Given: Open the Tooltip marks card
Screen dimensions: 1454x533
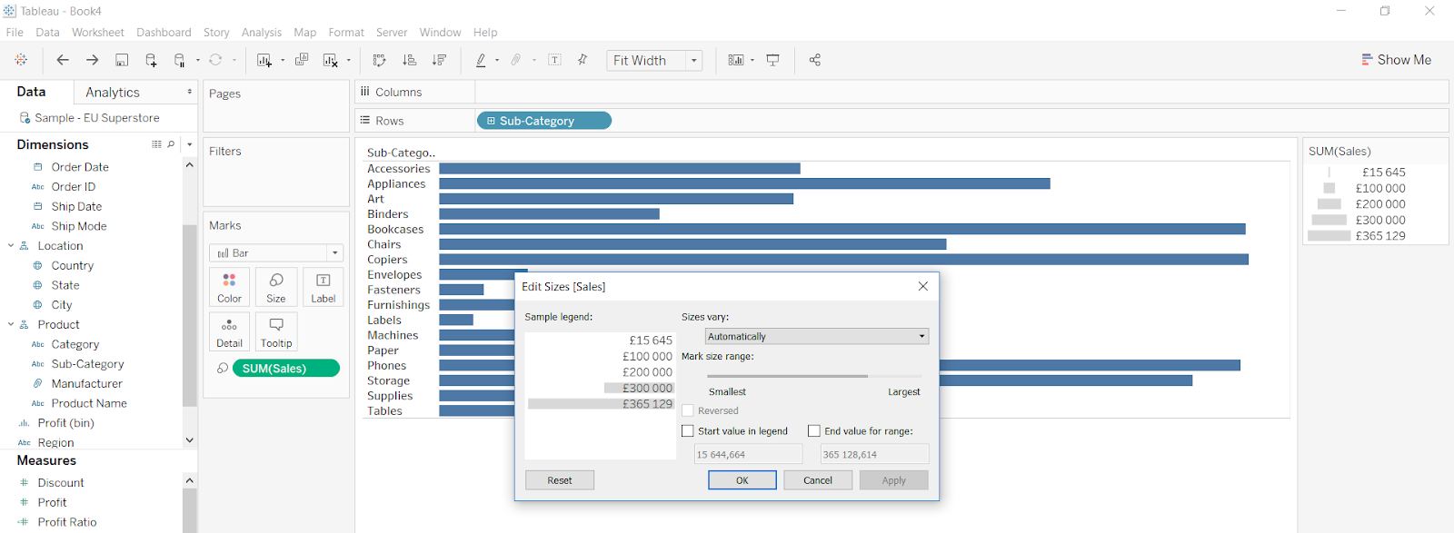Looking at the screenshot, I should [x=276, y=332].
